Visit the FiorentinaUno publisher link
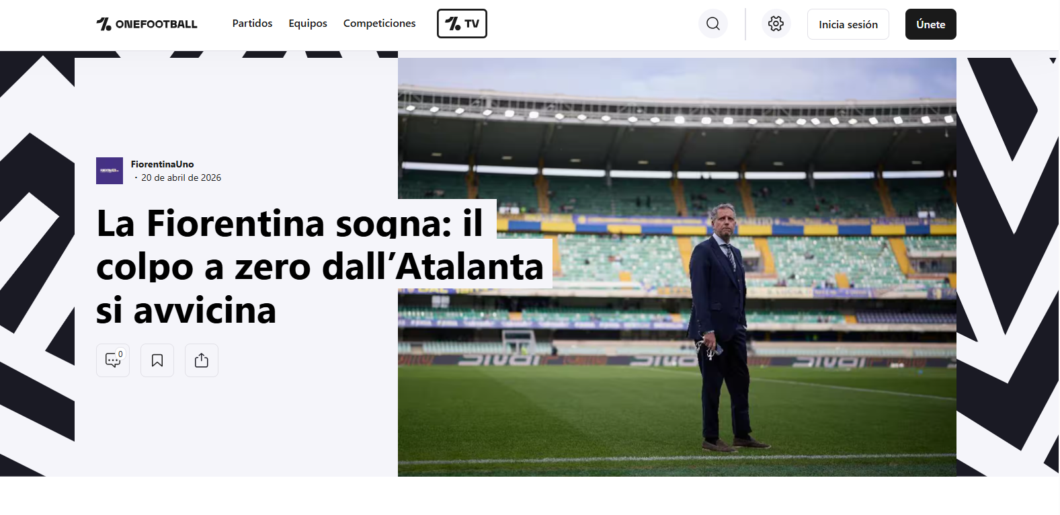Image resolution: width=1060 pixels, height=515 pixels. point(162,164)
